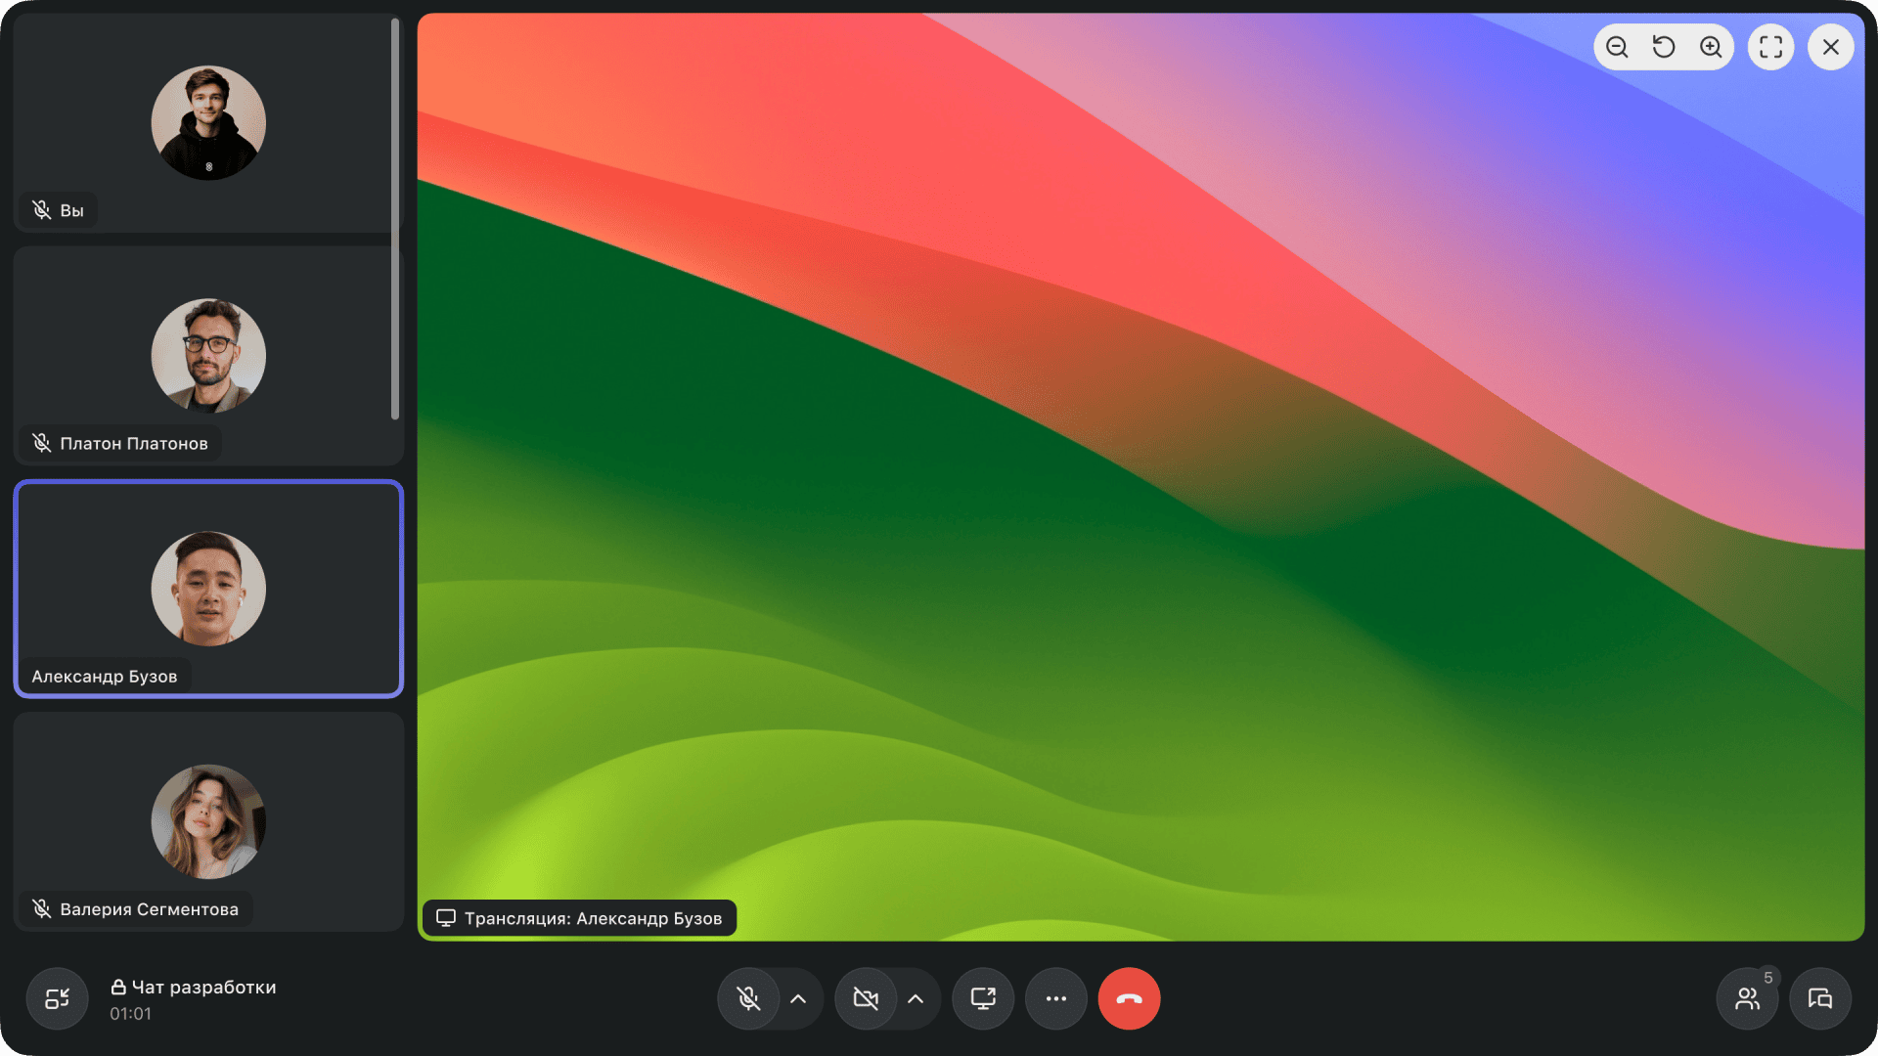This screenshot has width=1878, height=1056.
Task: Select Александр Бузов highlighted tile
Action: click(208, 589)
